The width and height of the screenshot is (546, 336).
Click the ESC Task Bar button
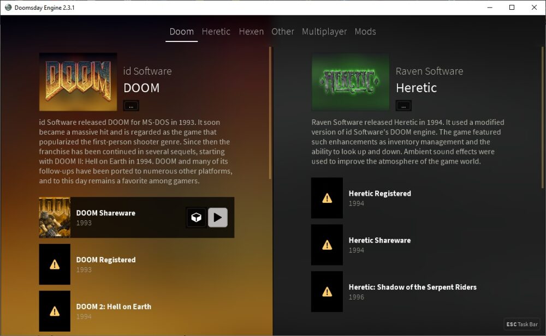tap(521, 324)
